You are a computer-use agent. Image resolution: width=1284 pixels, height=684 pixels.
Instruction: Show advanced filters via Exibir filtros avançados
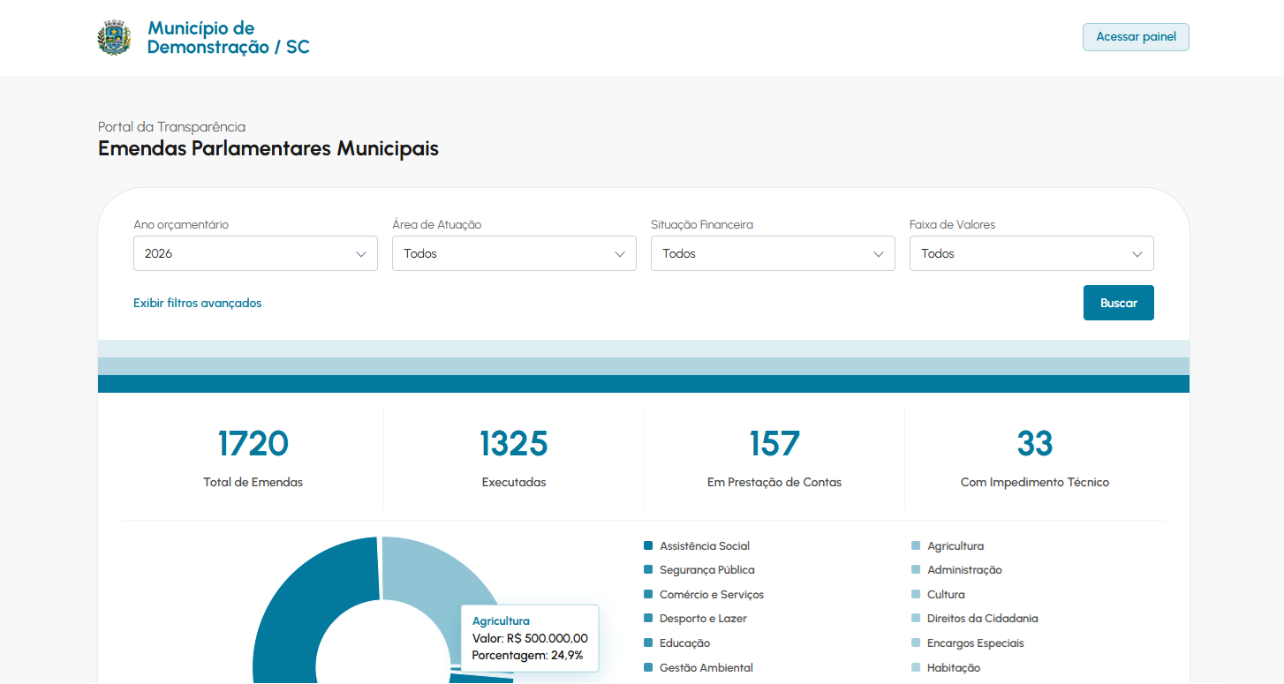[x=198, y=303]
